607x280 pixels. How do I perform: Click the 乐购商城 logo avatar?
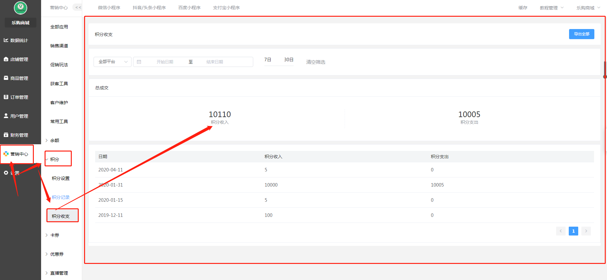(21, 8)
